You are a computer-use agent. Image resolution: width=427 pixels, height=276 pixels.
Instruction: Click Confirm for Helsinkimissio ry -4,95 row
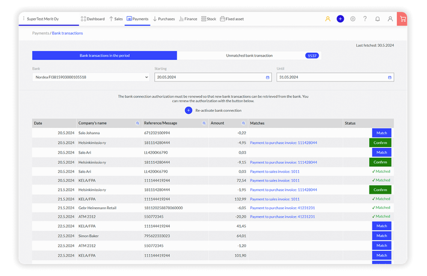pyautogui.click(x=380, y=142)
